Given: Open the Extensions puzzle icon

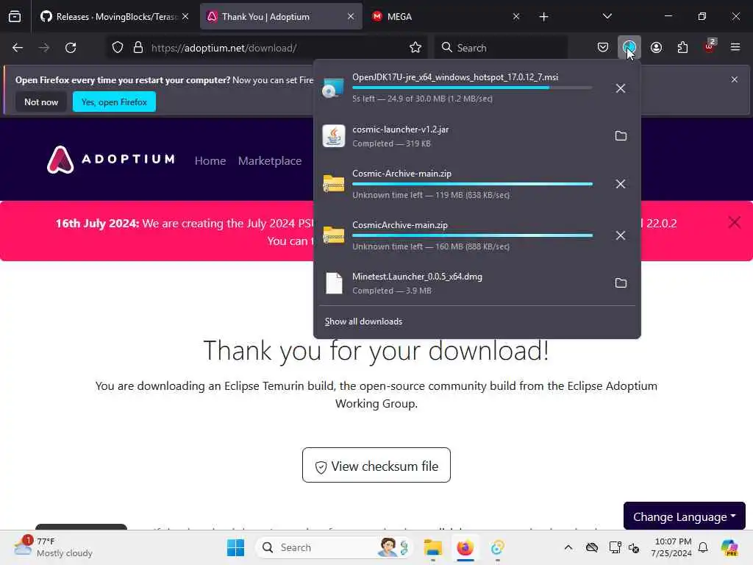Looking at the screenshot, I should pyautogui.click(x=682, y=47).
